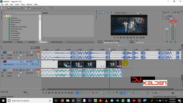Viewport: 183px width, 103px height.
Task: Open the Normal Edit Tool dropdown arrow
Action: (79, 93)
